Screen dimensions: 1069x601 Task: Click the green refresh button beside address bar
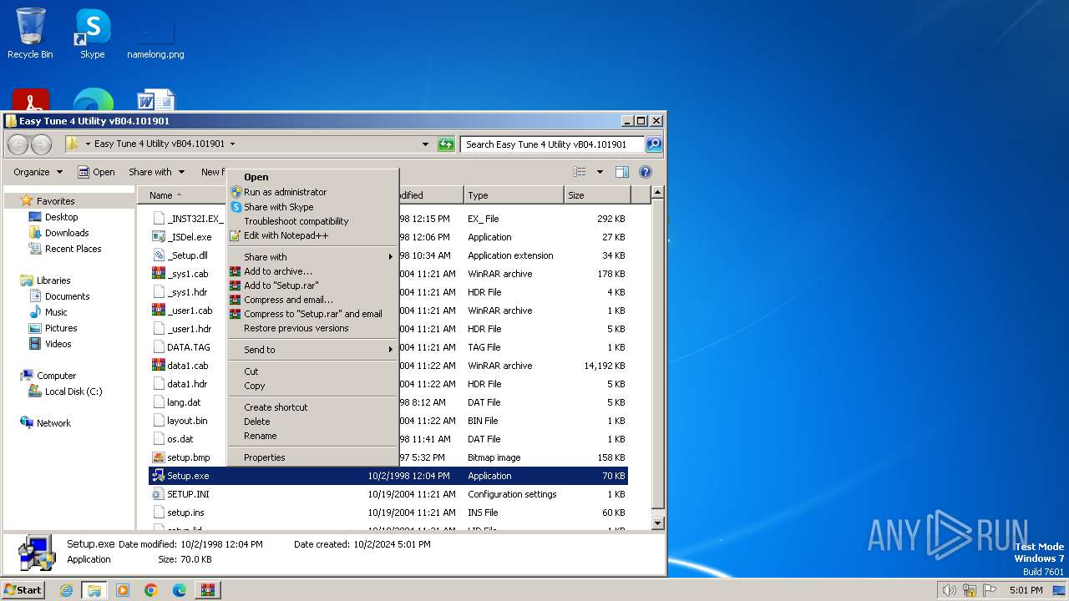point(446,144)
